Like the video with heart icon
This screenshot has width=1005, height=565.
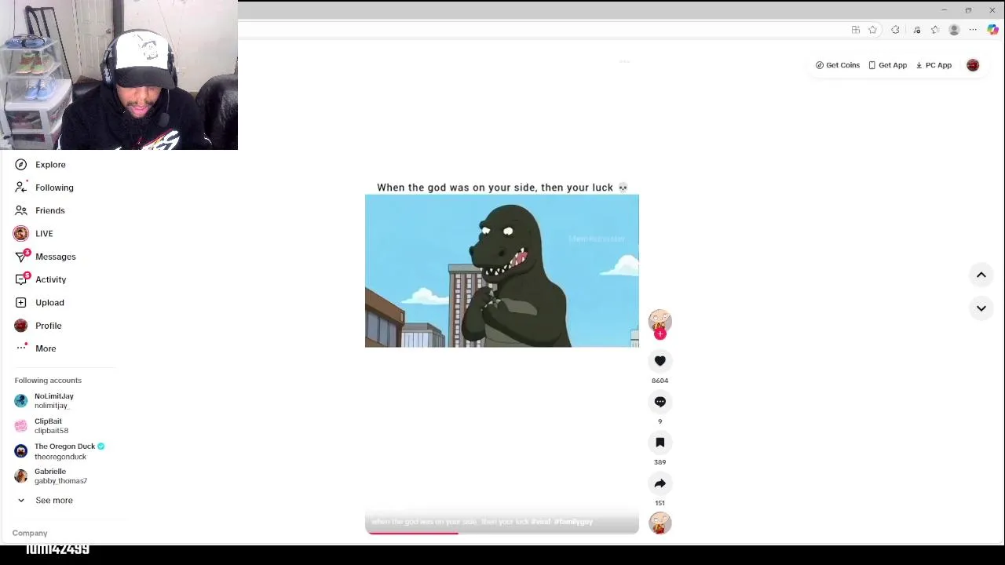(x=660, y=361)
